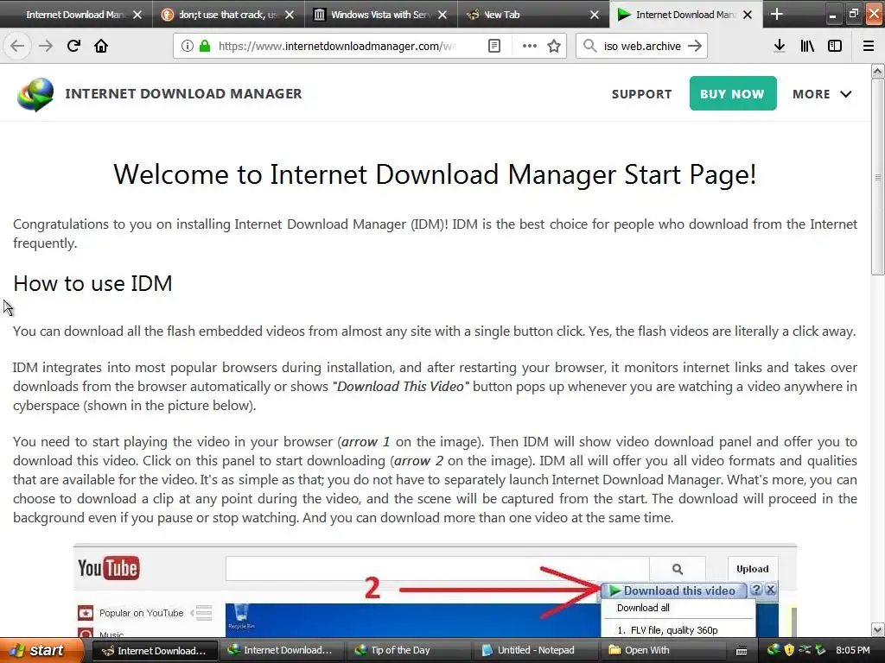
Task: Click the security shield tray icon
Action: pos(789,650)
